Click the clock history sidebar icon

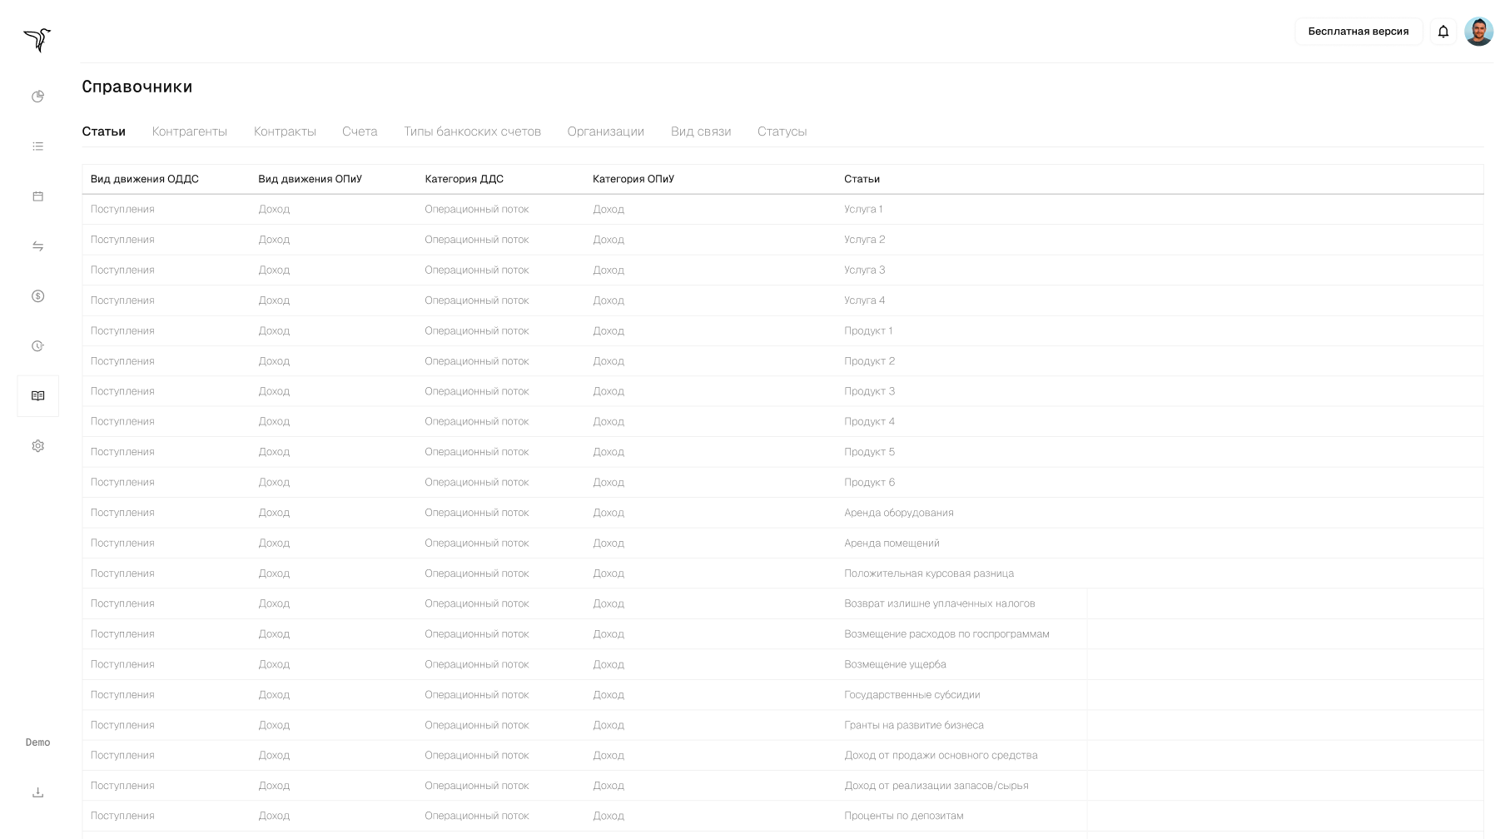[x=37, y=346]
